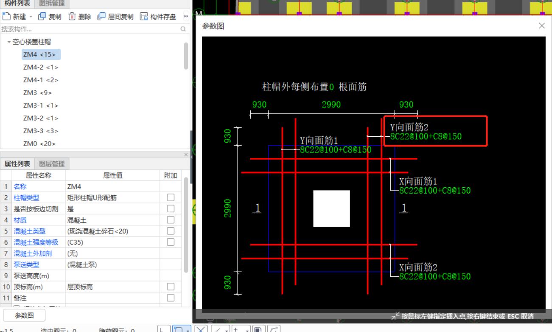
Task: Click the 属性名称 column header
Action: point(39,175)
